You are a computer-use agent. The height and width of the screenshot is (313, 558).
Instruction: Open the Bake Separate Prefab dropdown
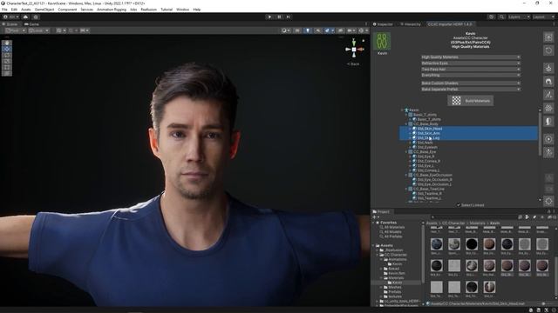point(471,89)
